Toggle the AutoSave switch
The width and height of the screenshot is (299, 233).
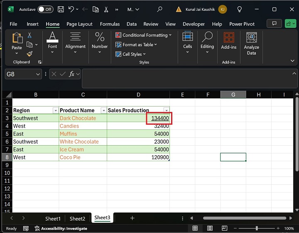(45, 9)
